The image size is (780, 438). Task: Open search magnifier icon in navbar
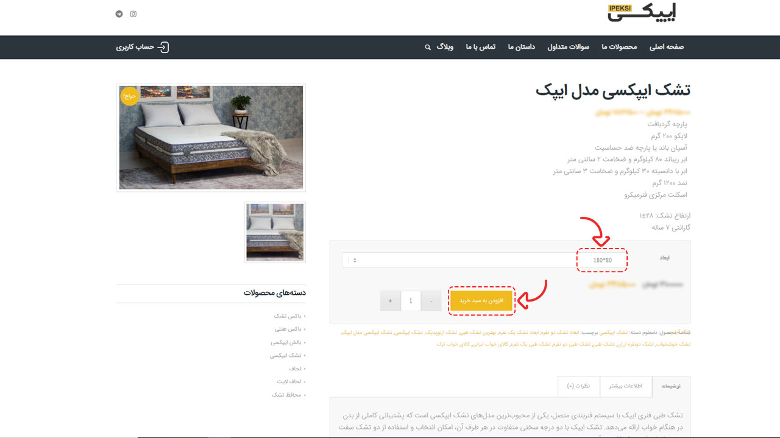click(428, 48)
